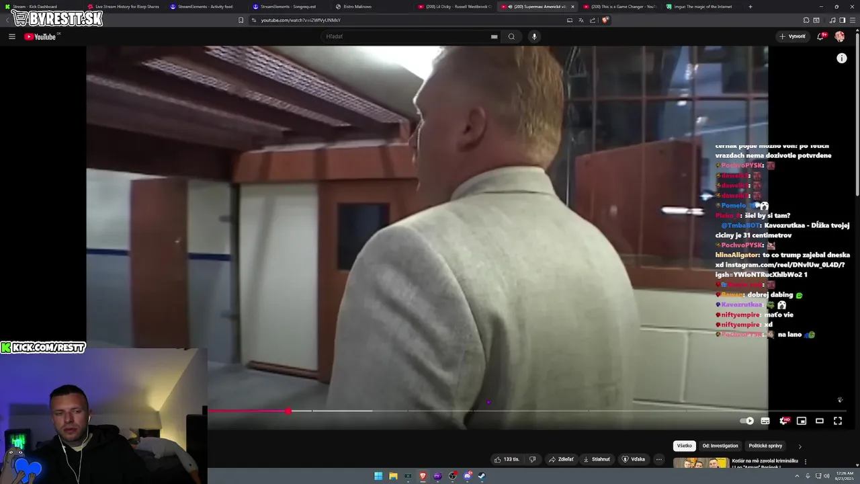860x484 pixels.
Task: Close the Supermac YouTube tab
Action: coord(572,7)
